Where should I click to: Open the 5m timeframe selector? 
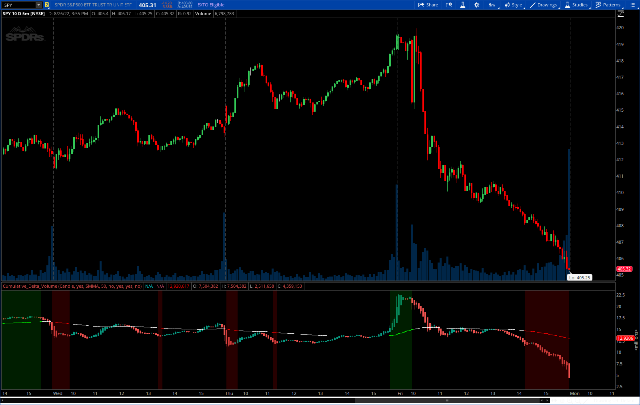pyautogui.click(x=492, y=5)
